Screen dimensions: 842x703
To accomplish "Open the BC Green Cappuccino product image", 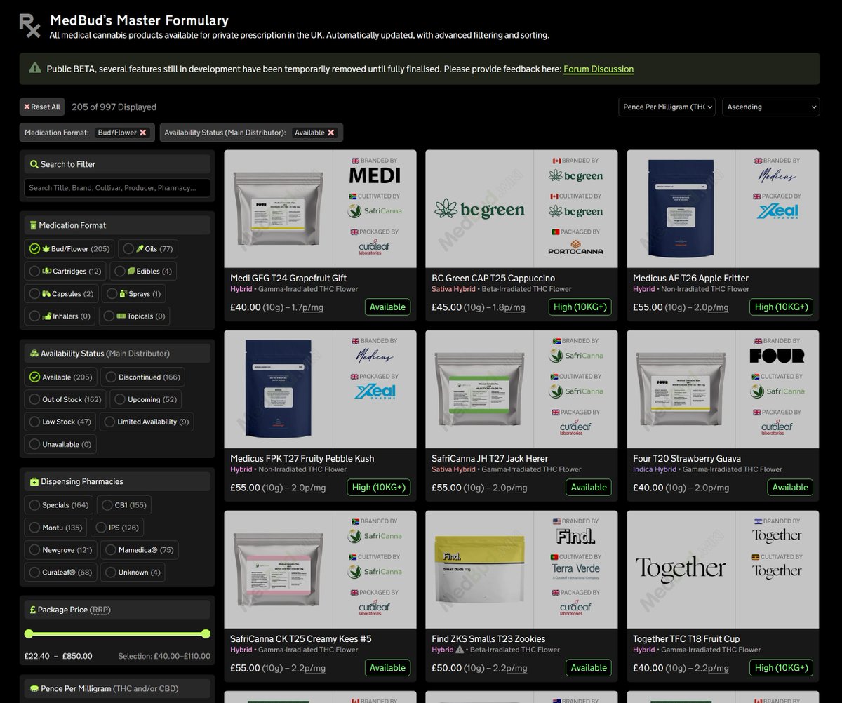I will 479,208.
